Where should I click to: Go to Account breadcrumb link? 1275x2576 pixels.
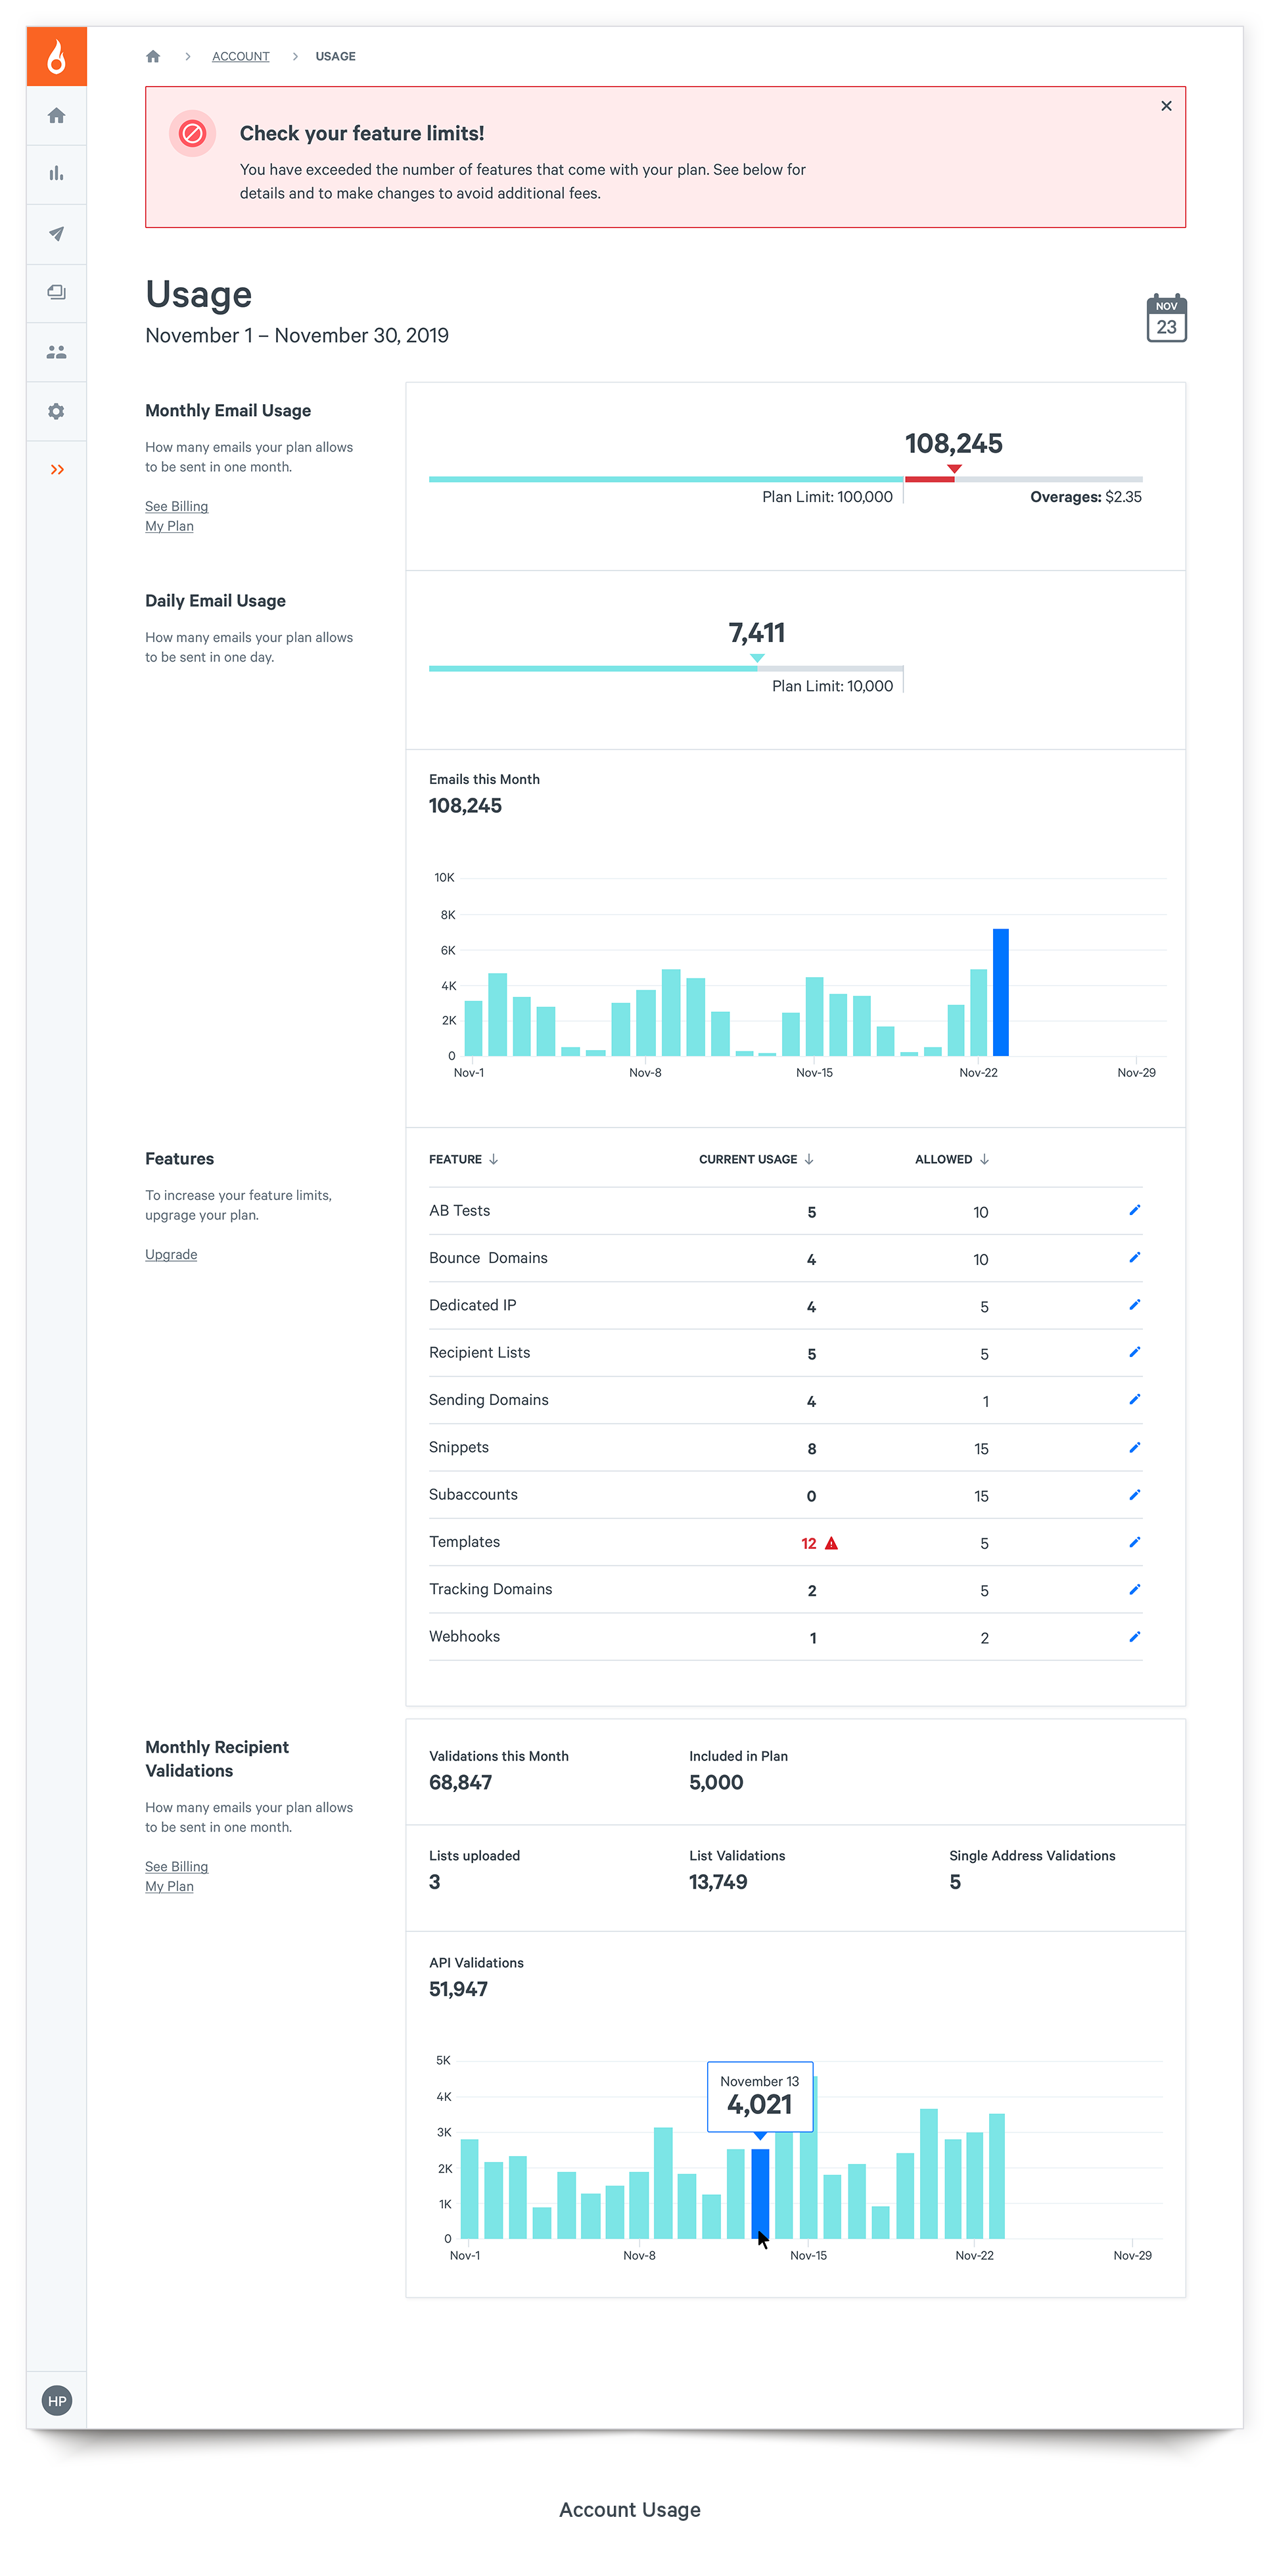[240, 57]
